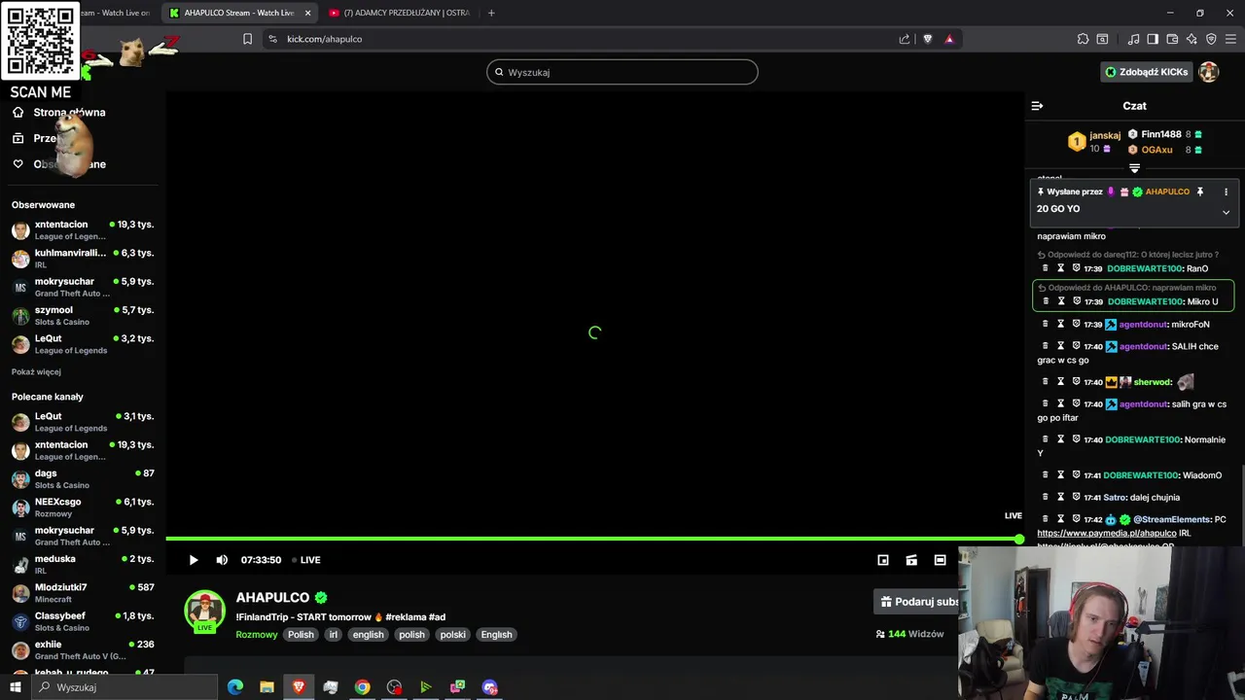Click the Brave icon in the taskbar
This screenshot has height=700, width=1245.
(x=299, y=687)
